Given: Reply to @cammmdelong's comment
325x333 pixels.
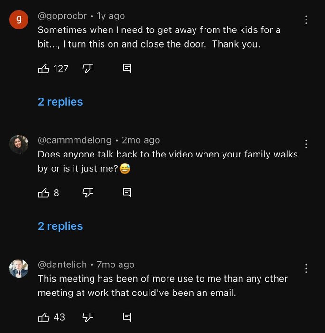Looking at the screenshot, I should (x=127, y=193).
